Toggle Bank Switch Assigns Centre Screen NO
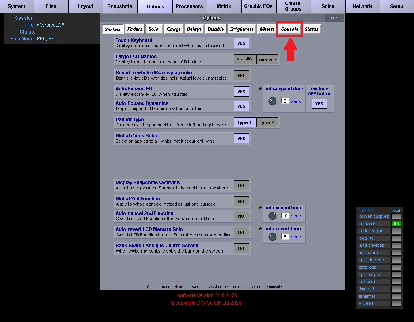This screenshot has height=322, width=414. pos(241,248)
